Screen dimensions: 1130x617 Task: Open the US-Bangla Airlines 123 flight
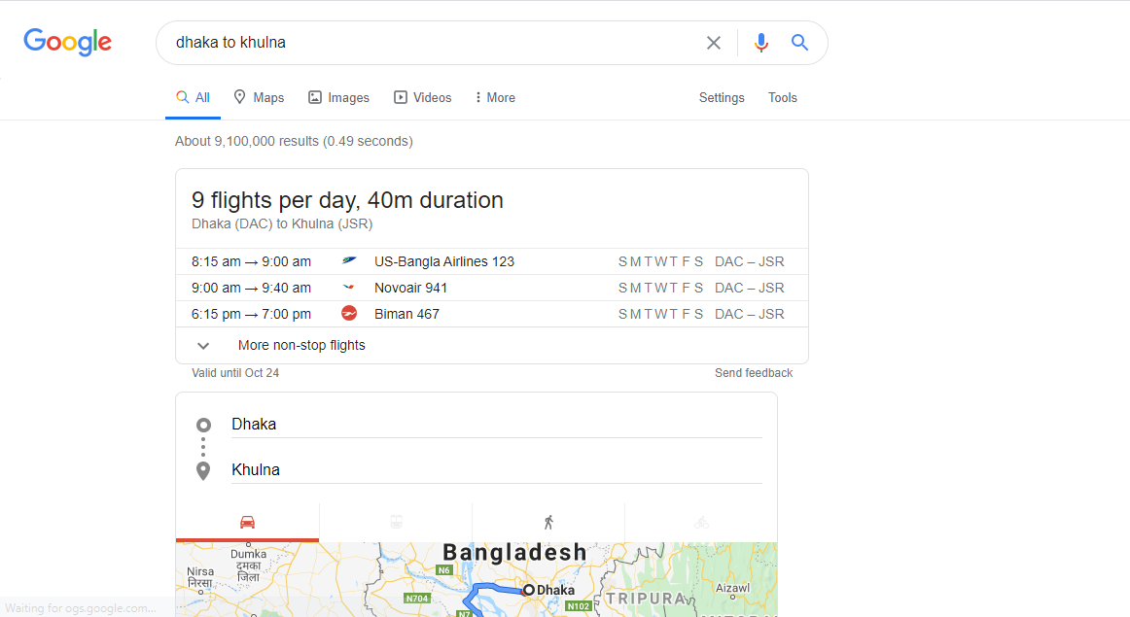443,261
